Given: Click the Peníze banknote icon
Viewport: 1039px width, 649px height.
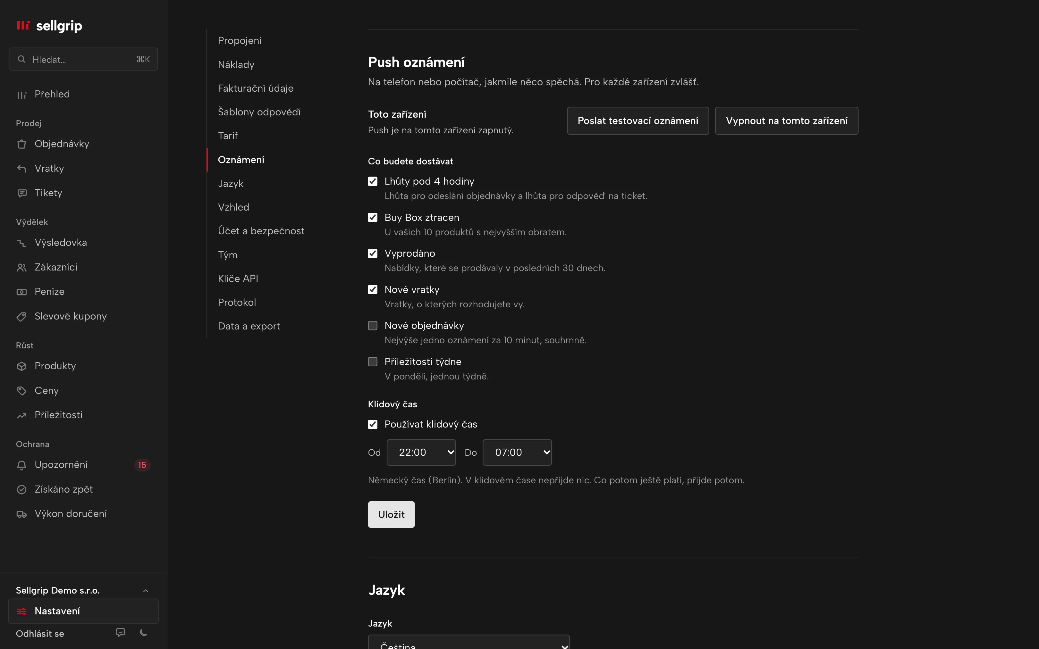Looking at the screenshot, I should pyautogui.click(x=21, y=292).
